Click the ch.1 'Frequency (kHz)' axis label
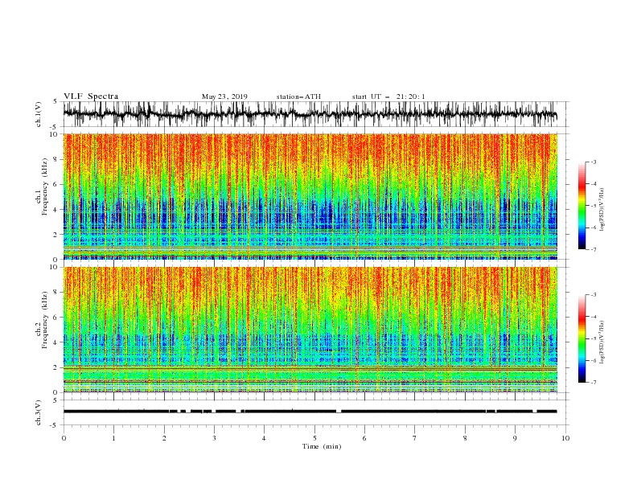Viewport: 637px width, 492px height. (45, 187)
